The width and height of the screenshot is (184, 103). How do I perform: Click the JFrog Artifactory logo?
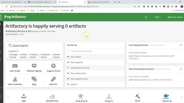tap(15, 17)
